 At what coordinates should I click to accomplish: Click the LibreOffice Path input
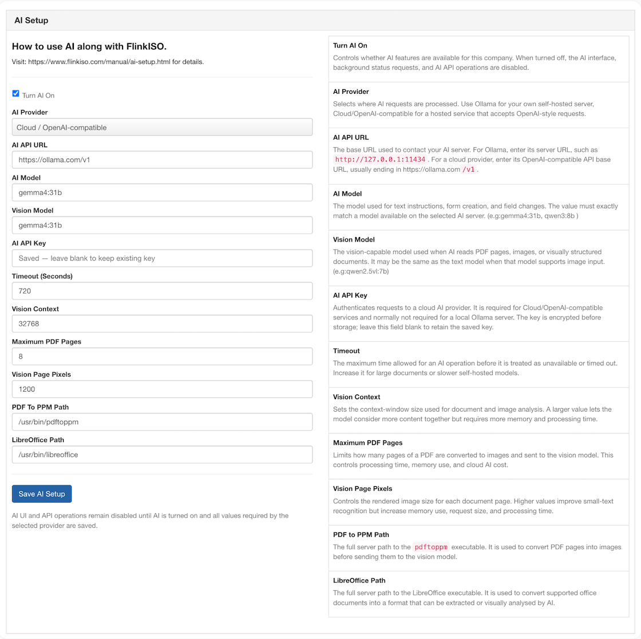point(163,455)
